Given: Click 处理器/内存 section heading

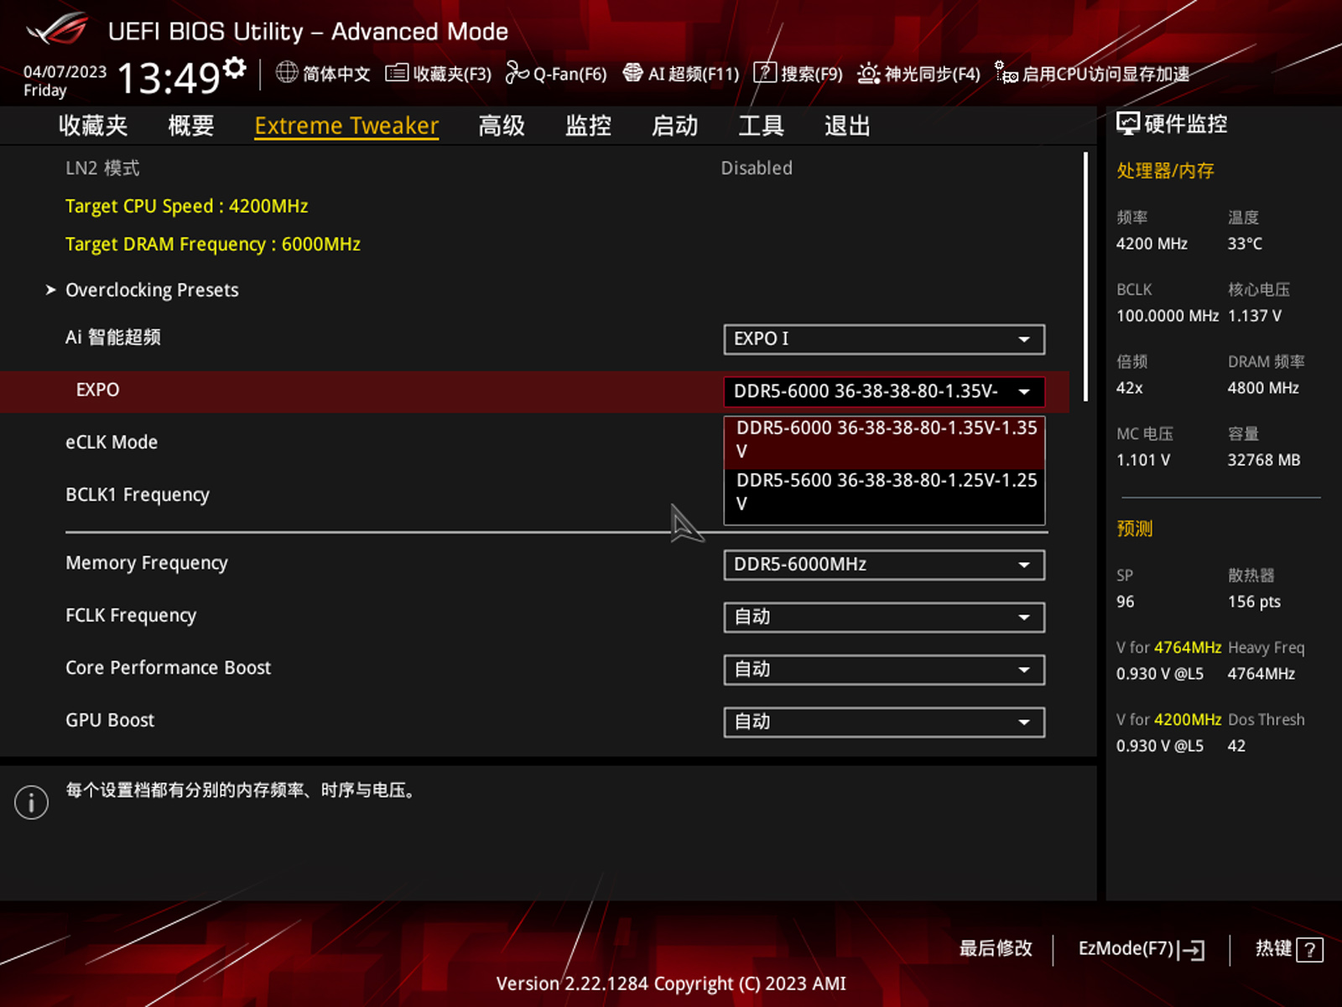Looking at the screenshot, I should [1165, 171].
